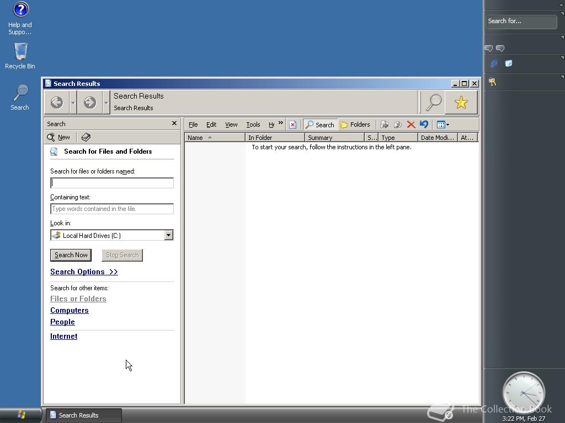565x423 pixels.
Task: Click the Summary column header
Action: [x=335, y=137]
